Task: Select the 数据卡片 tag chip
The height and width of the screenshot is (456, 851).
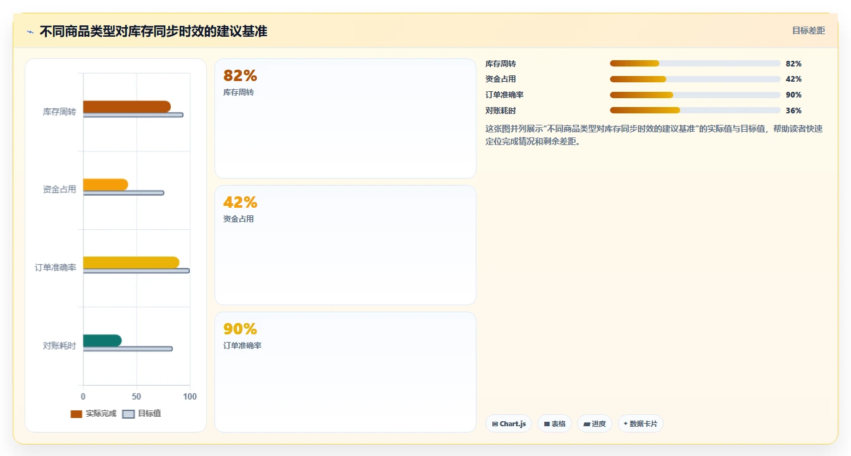Action: [640, 424]
